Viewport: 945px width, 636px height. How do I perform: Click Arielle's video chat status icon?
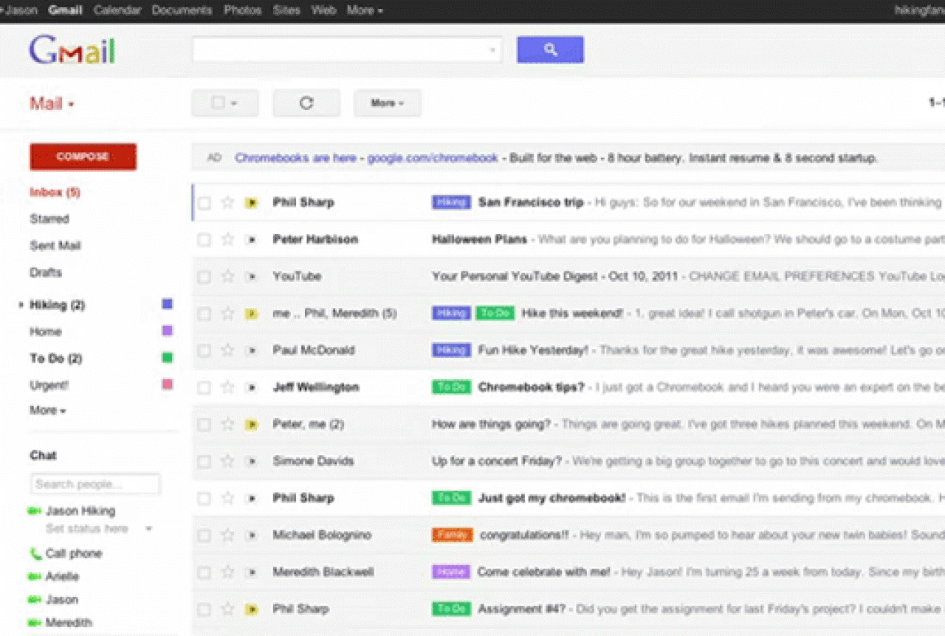(x=34, y=577)
